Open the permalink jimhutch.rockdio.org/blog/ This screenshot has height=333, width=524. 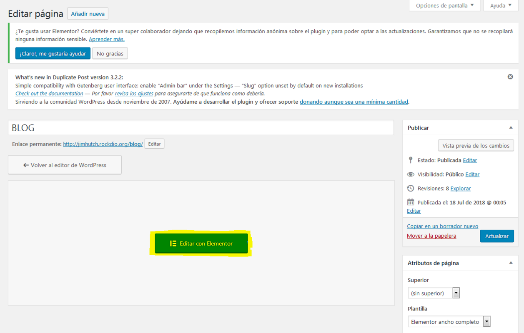pos(103,144)
